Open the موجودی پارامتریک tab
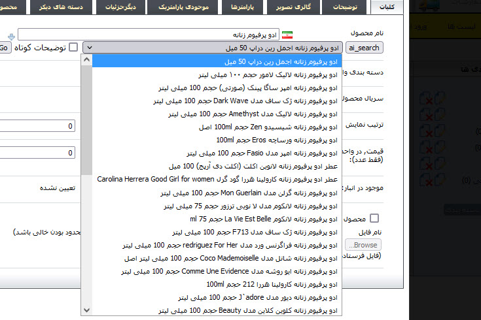 point(183,7)
